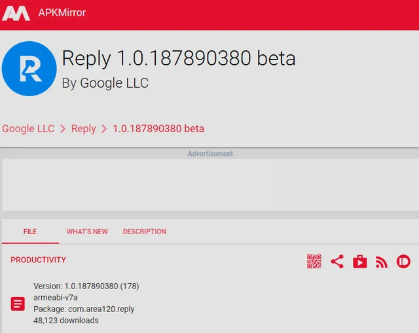
Task: Switch to the FILE tab
Action: point(30,232)
